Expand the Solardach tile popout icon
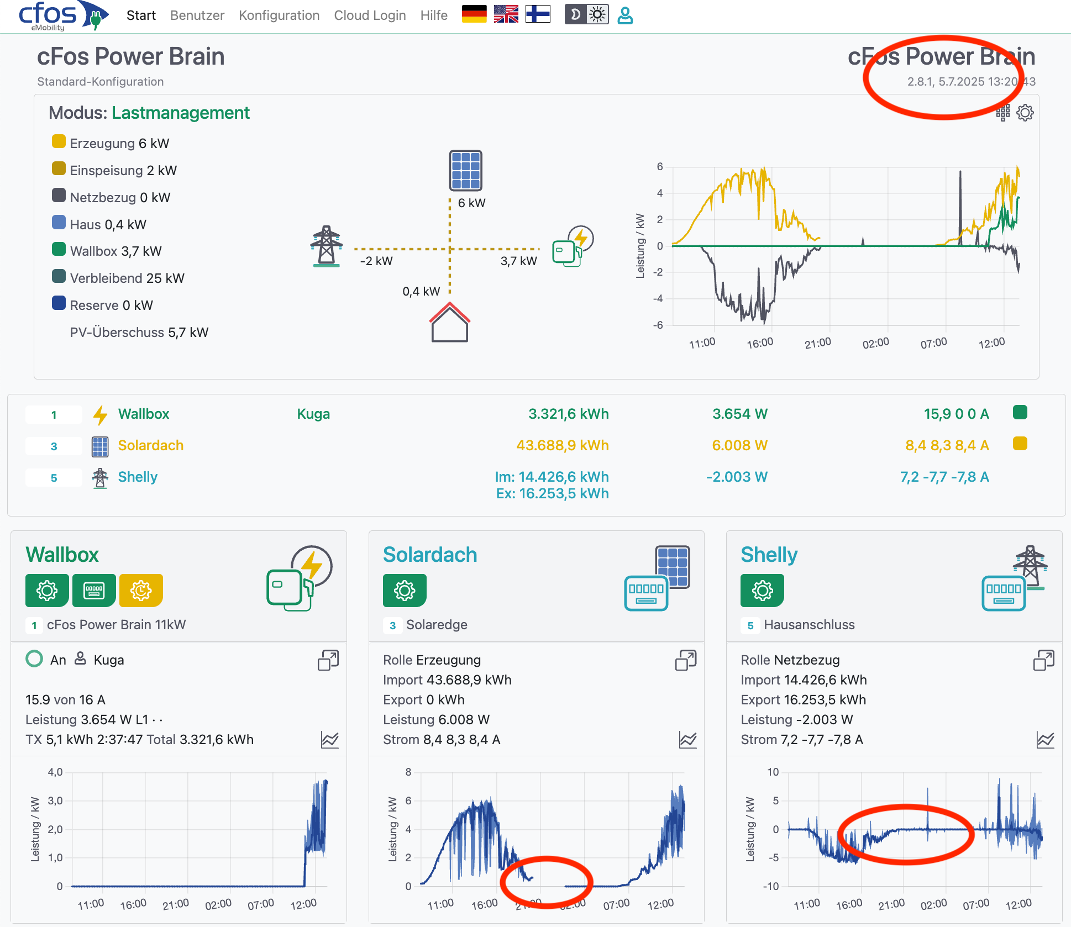The height and width of the screenshot is (927, 1071). point(686,660)
